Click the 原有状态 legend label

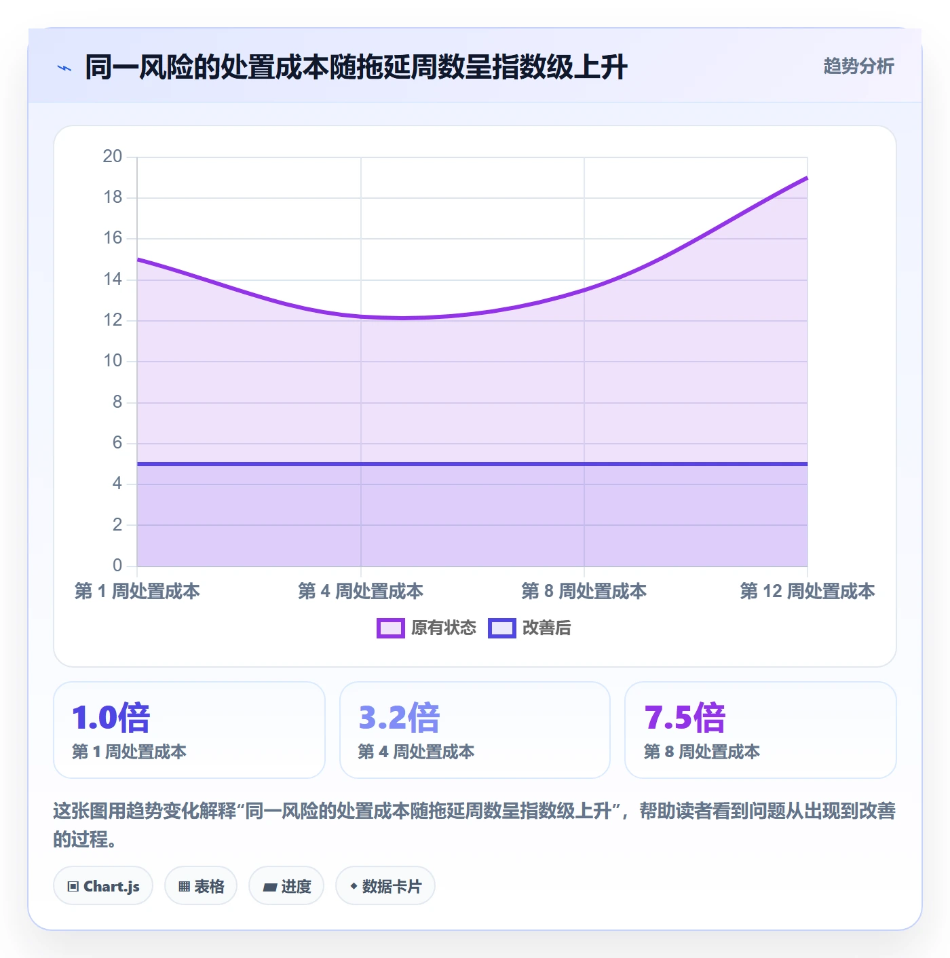pyautogui.click(x=444, y=628)
